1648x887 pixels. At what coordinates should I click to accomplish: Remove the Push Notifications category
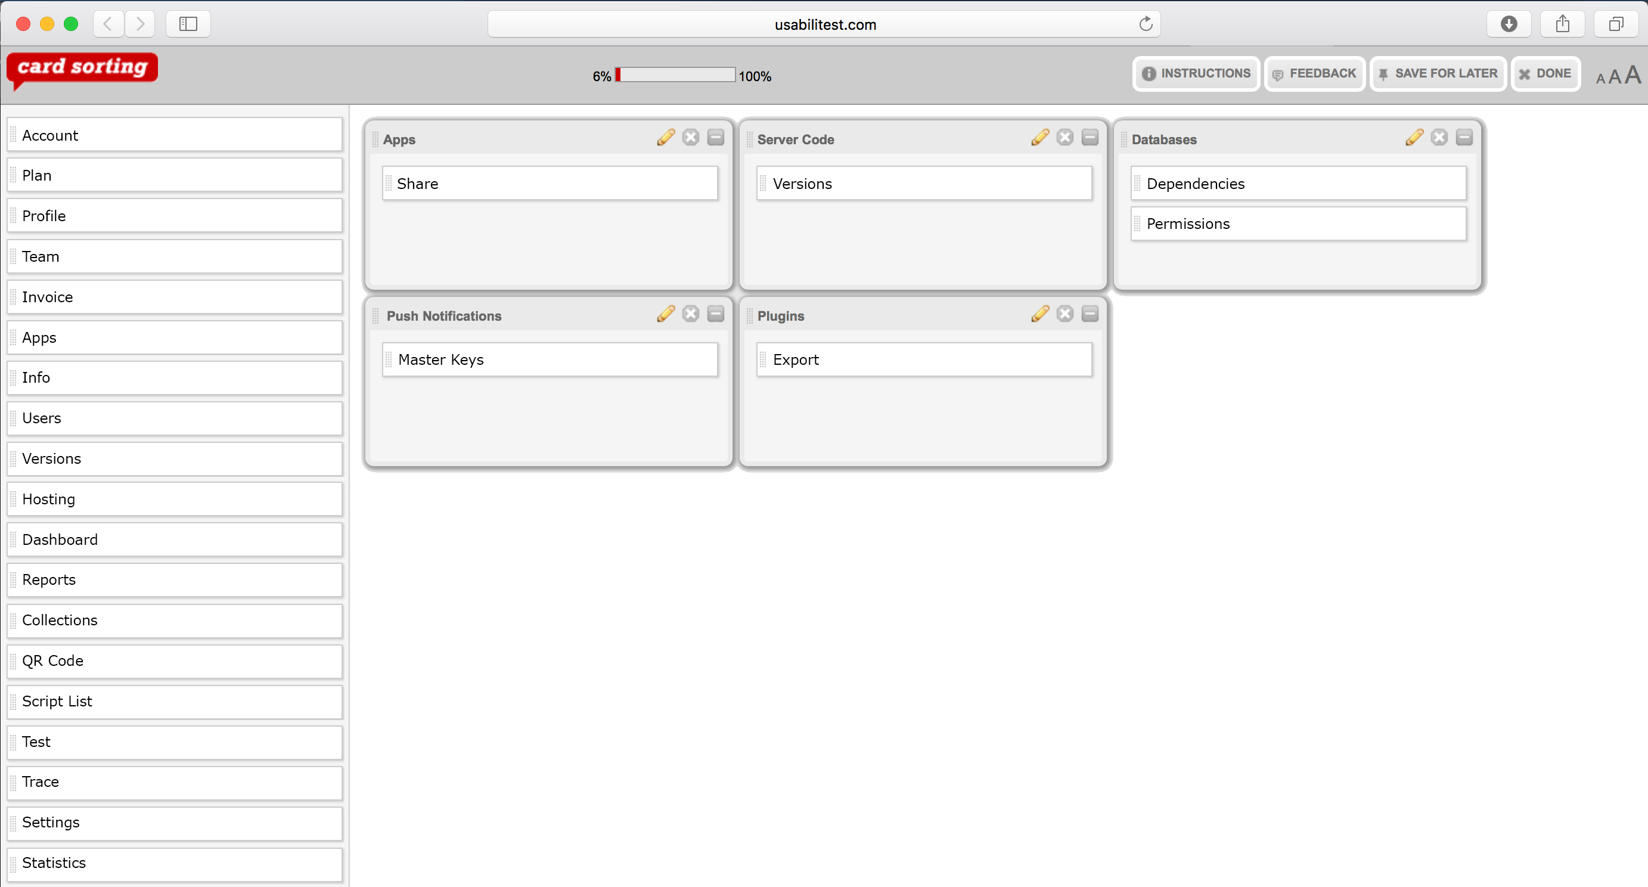coord(691,314)
